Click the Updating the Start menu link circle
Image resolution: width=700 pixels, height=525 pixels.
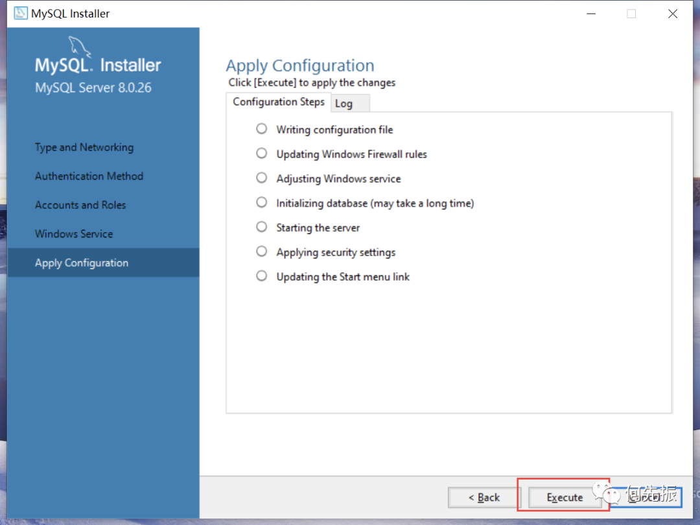click(x=262, y=276)
